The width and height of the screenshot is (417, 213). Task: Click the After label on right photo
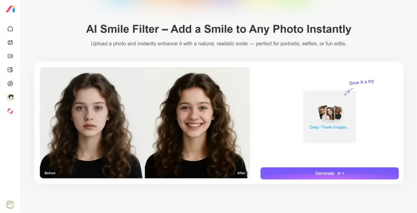point(241,173)
